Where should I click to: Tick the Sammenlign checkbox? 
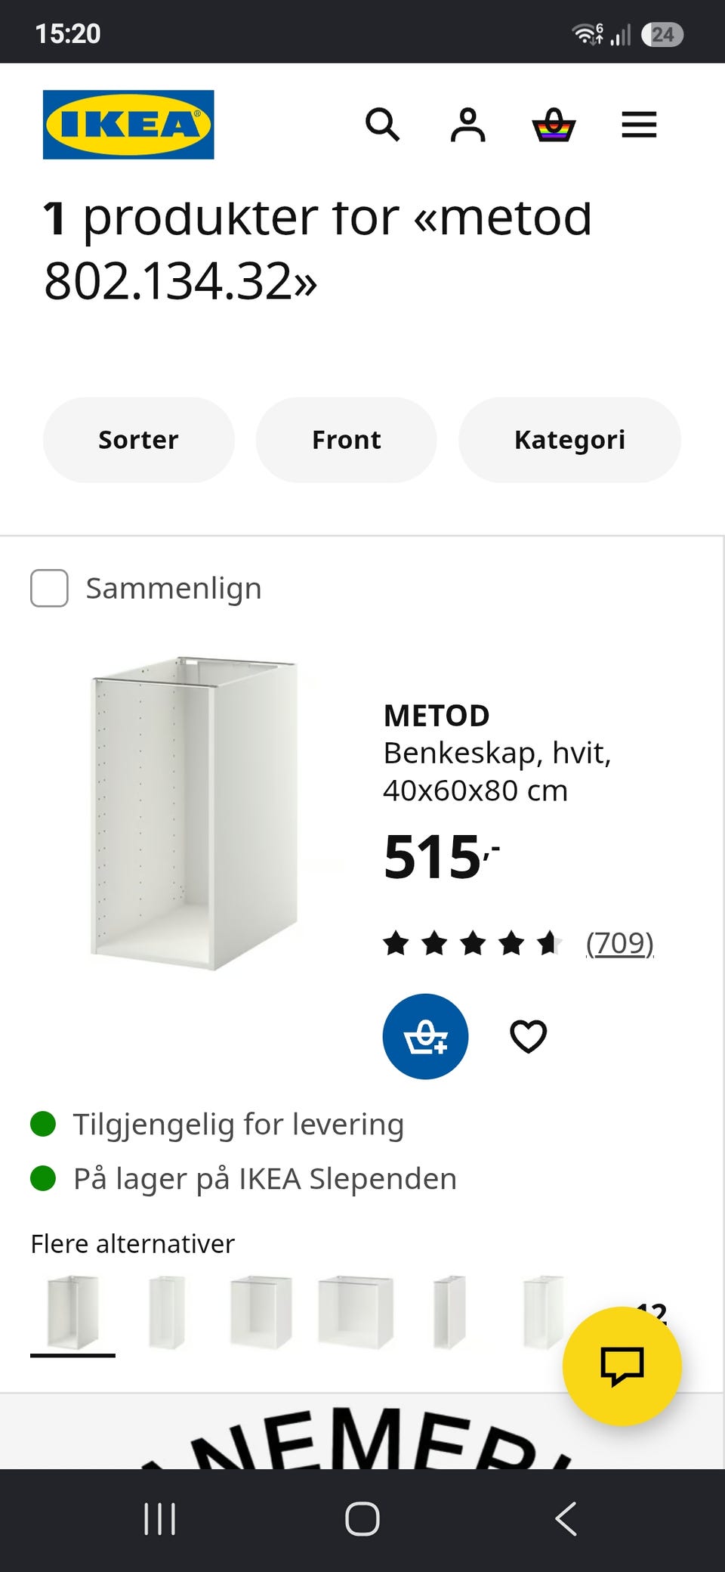click(49, 588)
